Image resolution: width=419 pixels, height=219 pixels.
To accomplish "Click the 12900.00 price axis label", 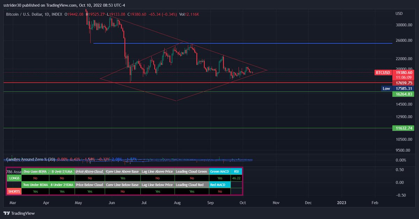I will (404, 116).
